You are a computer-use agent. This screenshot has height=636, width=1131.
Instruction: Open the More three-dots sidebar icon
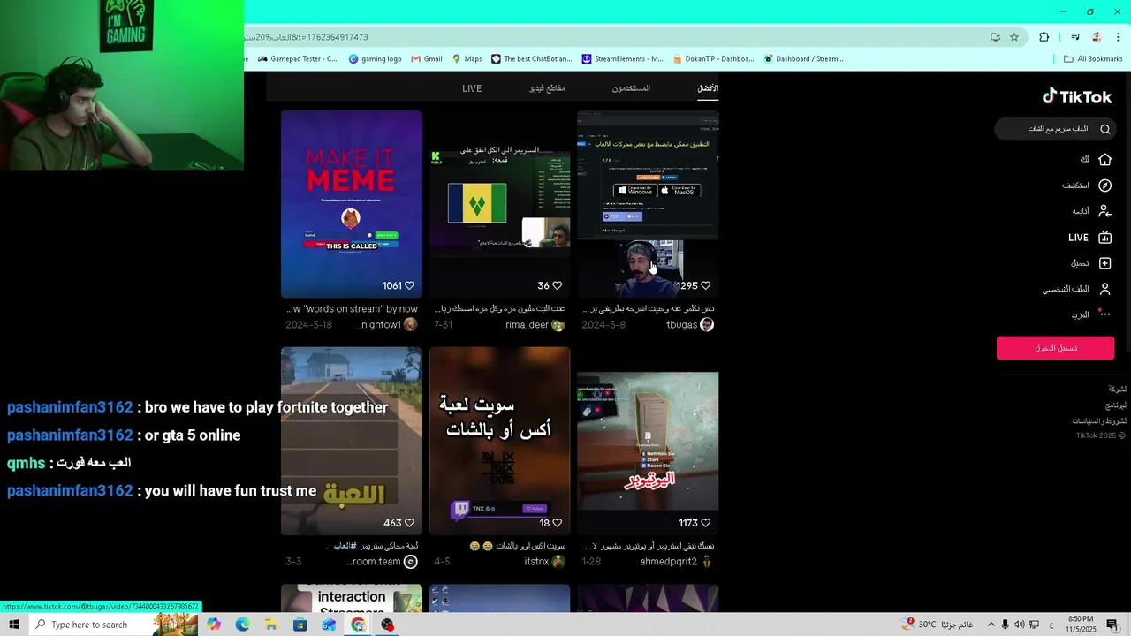point(1104,314)
